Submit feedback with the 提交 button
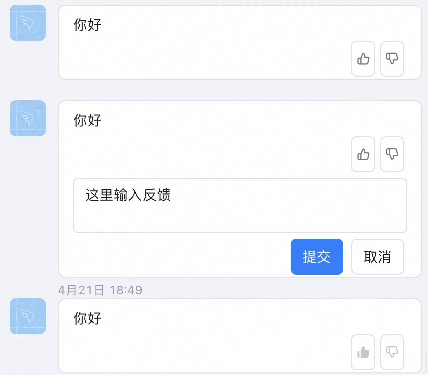 tap(317, 257)
